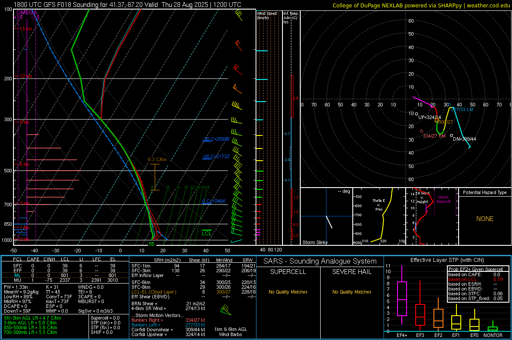Click the sounding title with 41.37,-87.20 location
This screenshot has width=512, height=340.
(127, 5)
